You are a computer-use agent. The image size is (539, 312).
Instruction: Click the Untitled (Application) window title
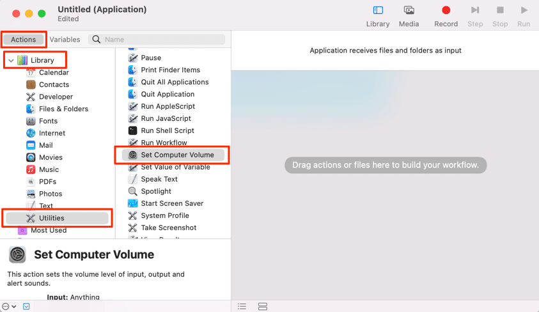click(x=102, y=10)
